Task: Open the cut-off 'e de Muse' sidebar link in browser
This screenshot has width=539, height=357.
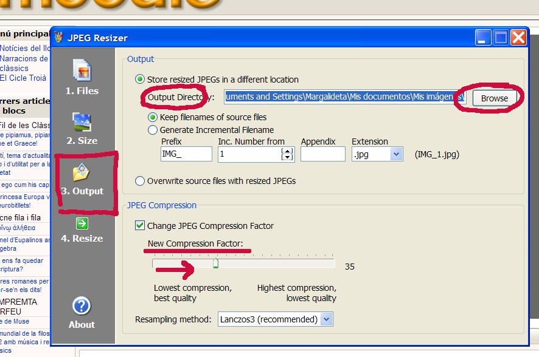Action: coord(15,321)
